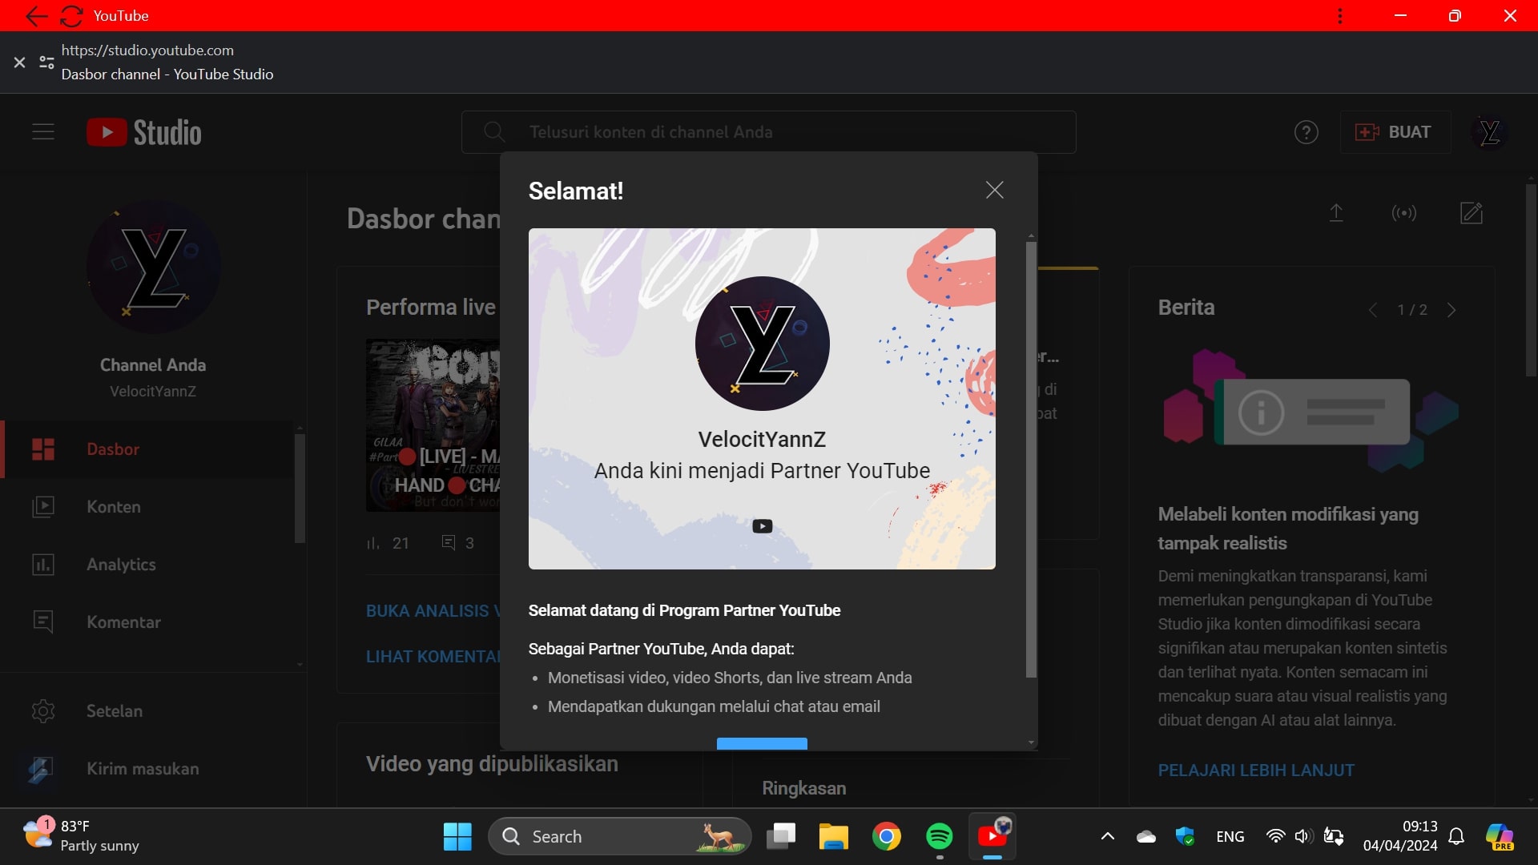Show hidden system tray icons
The width and height of the screenshot is (1538, 865).
[x=1107, y=837]
